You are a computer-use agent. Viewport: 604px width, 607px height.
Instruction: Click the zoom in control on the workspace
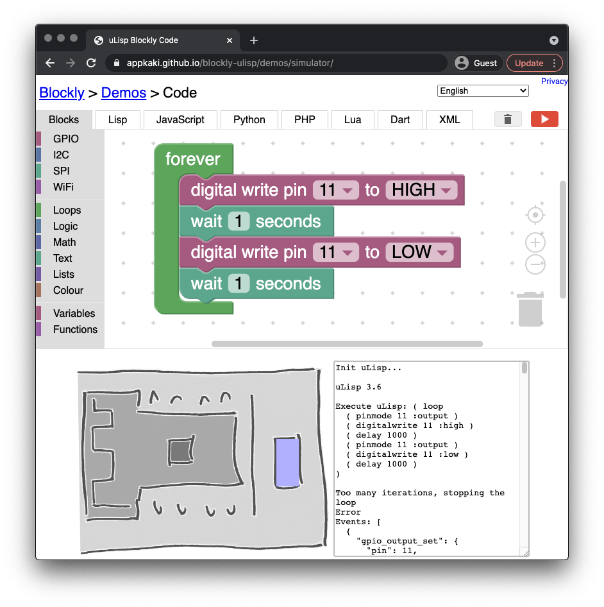point(535,242)
